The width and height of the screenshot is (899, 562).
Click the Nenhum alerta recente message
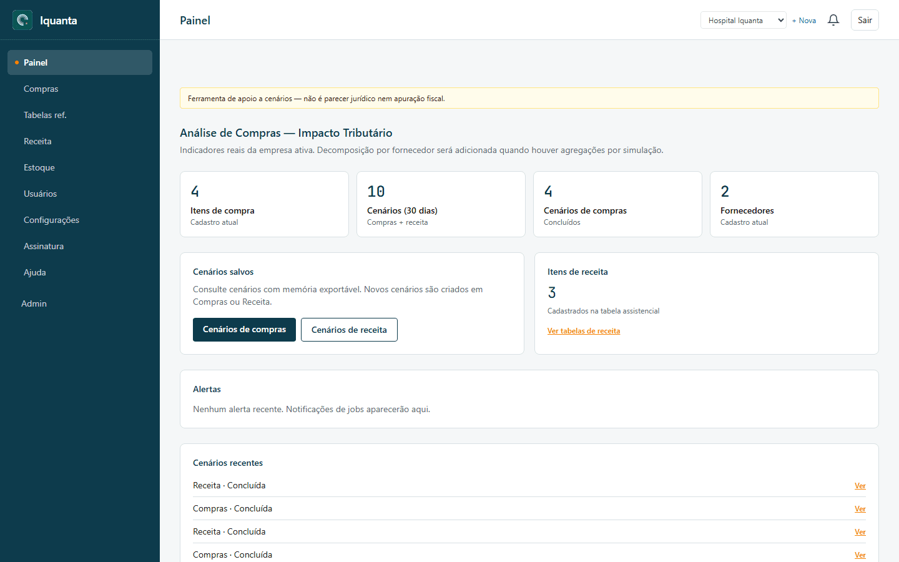[312, 410]
